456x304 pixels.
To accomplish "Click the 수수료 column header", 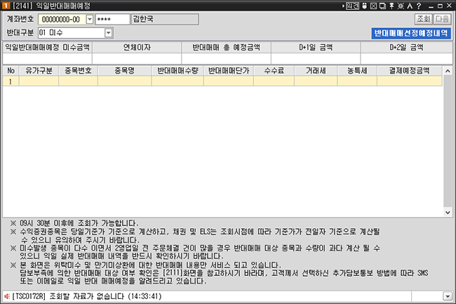I will [274, 71].
